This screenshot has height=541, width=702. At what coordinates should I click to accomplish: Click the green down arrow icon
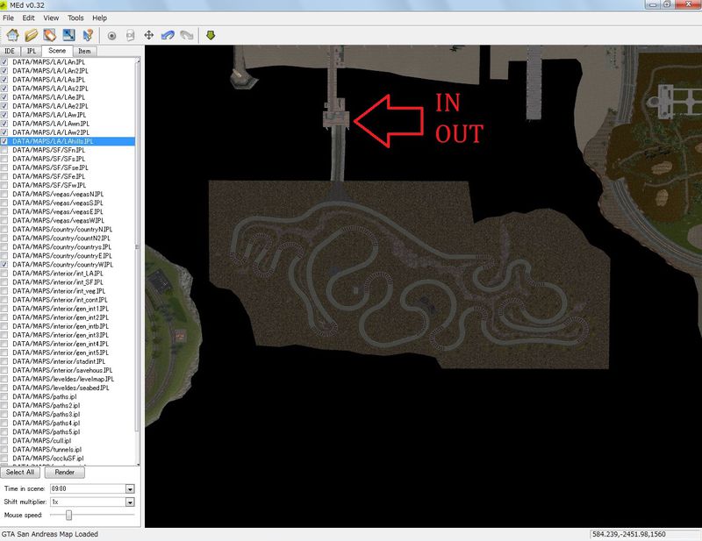(211, 35)
